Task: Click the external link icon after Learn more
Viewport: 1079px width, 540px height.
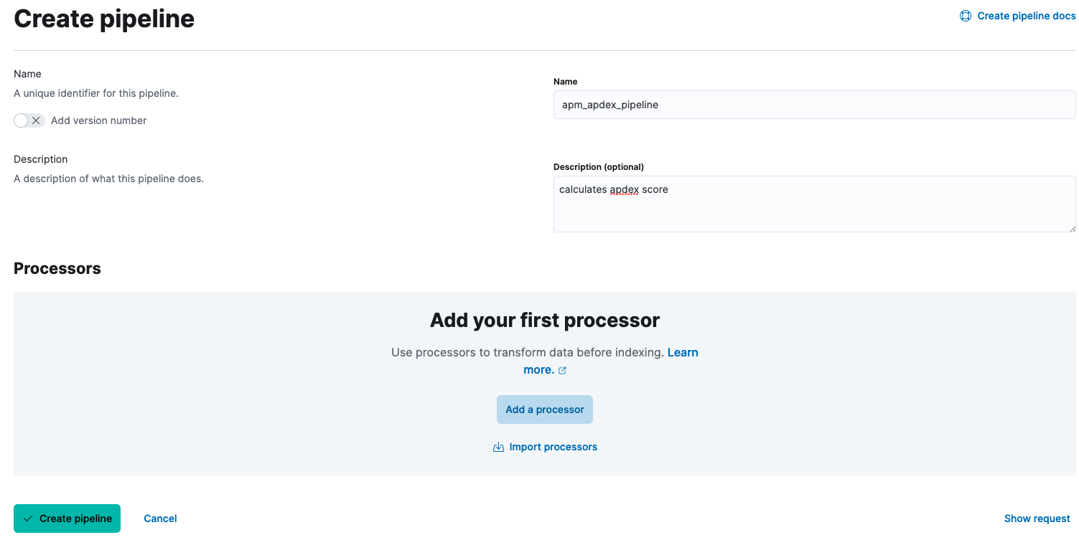Action: tap(562, 371)
